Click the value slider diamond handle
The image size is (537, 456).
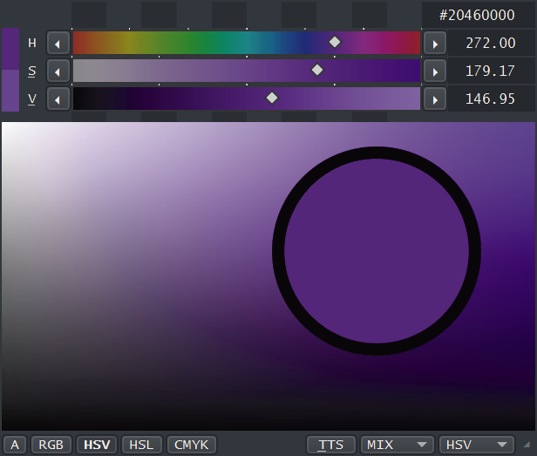tap(272, 98)
